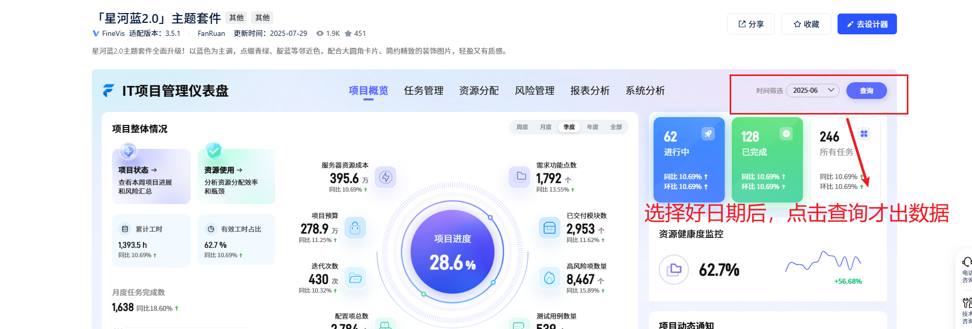This screenshot has width=972, height=329.
Task: Select the 月度 period option
Action: (x=546, y=127)
